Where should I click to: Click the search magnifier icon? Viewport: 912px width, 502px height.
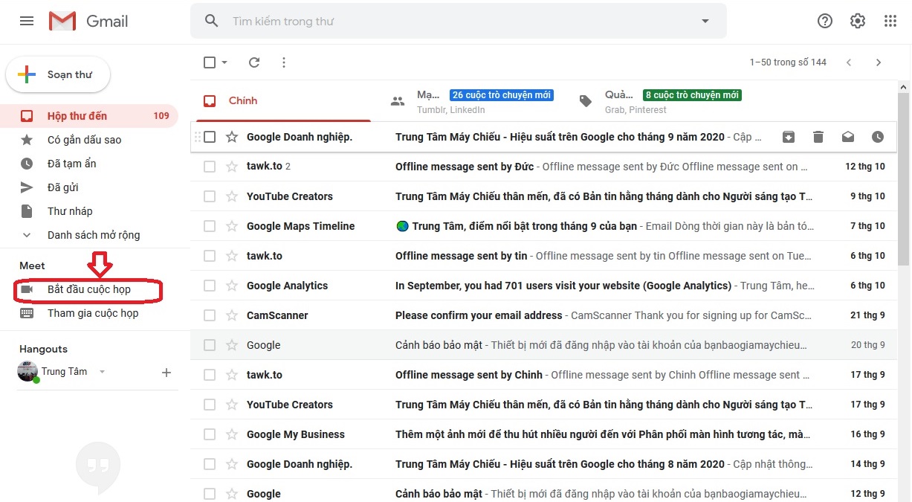pyautogui.click(x=212, y=21)
